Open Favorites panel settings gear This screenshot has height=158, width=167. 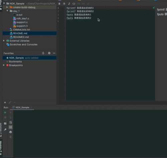(x=49, y=53)
